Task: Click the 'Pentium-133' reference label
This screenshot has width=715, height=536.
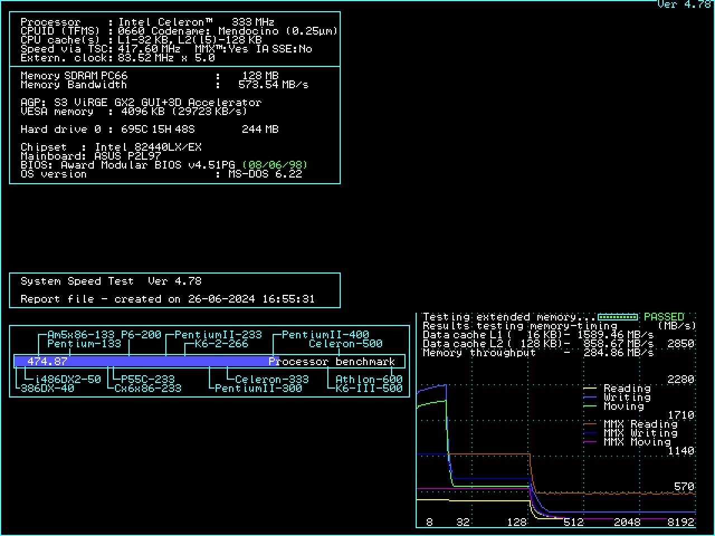Action: coord(84,344)
